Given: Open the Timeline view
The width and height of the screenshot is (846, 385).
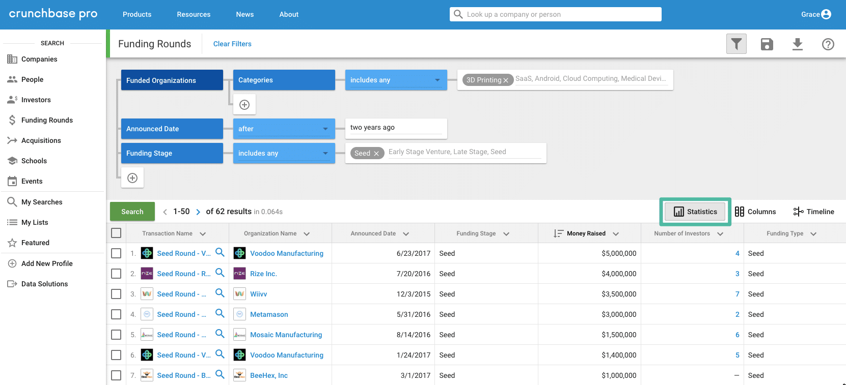Looking at the screenshot, I should pyautogui.click(x=813, y=212).
